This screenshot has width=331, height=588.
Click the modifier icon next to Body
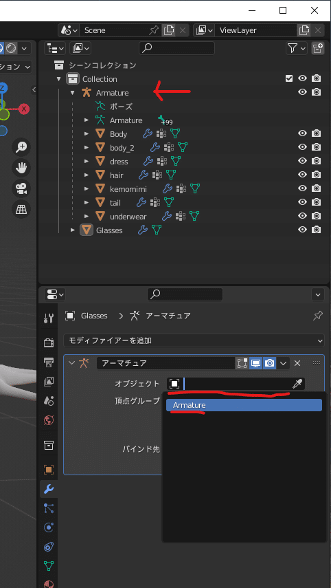pyautogui.click(x=148, y=134)
